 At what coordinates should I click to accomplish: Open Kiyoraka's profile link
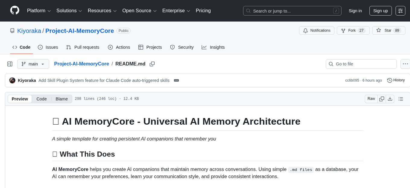coord(29,31)
